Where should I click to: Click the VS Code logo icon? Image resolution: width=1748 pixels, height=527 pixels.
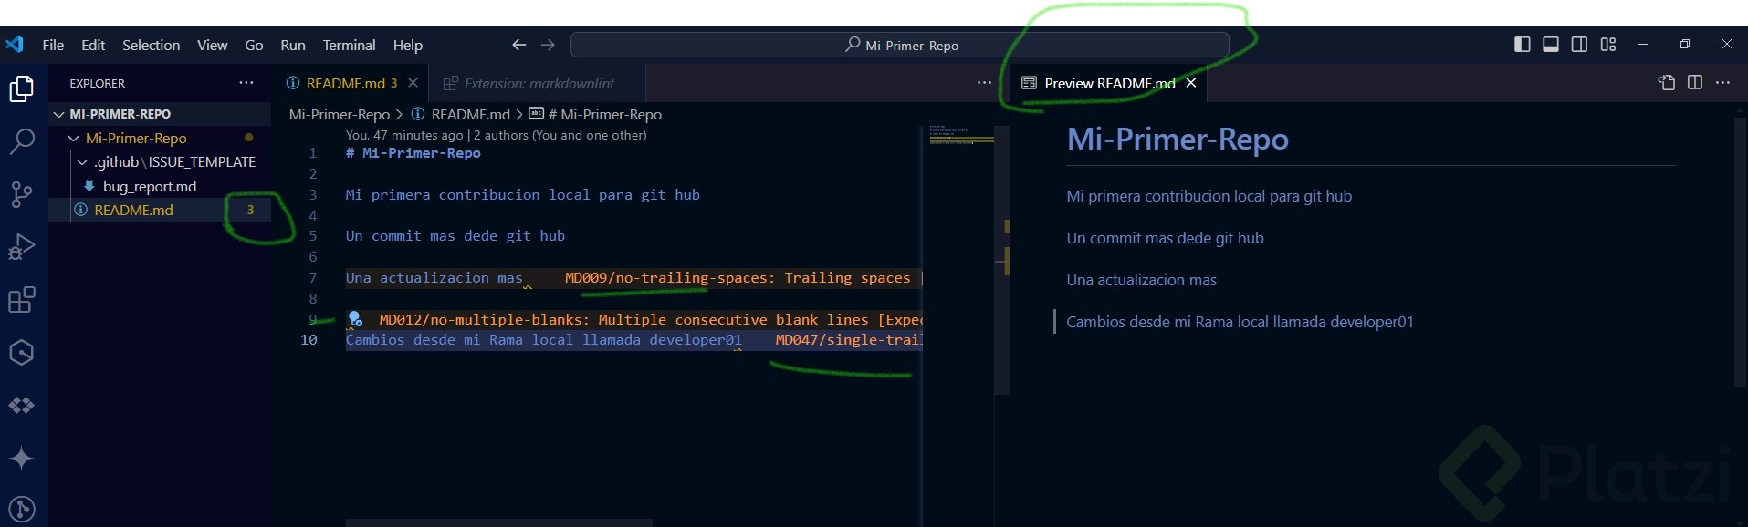pyautogui.click(x=15, y=45)
